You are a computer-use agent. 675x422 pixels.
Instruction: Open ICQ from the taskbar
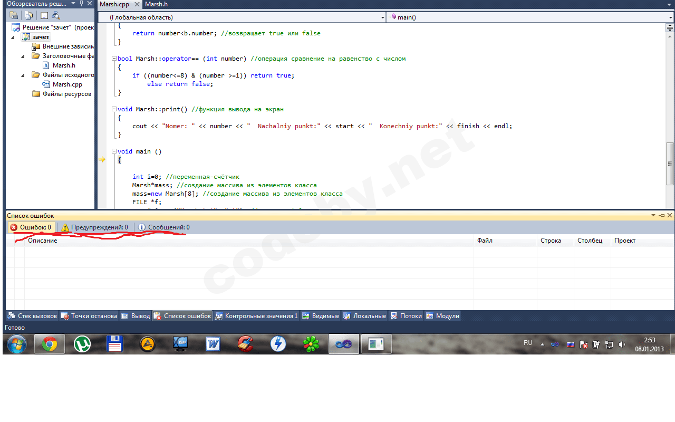click(311, 344)
